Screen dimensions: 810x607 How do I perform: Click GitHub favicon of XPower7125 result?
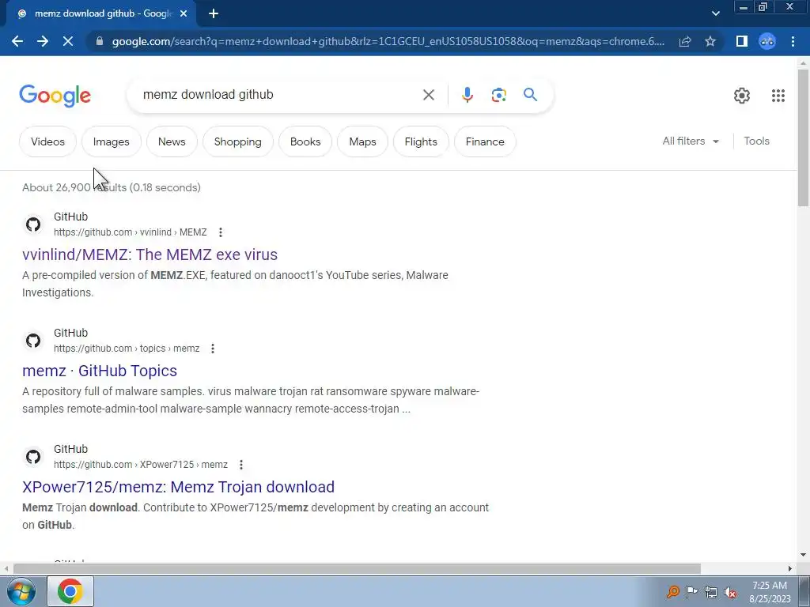pos(33,457)
